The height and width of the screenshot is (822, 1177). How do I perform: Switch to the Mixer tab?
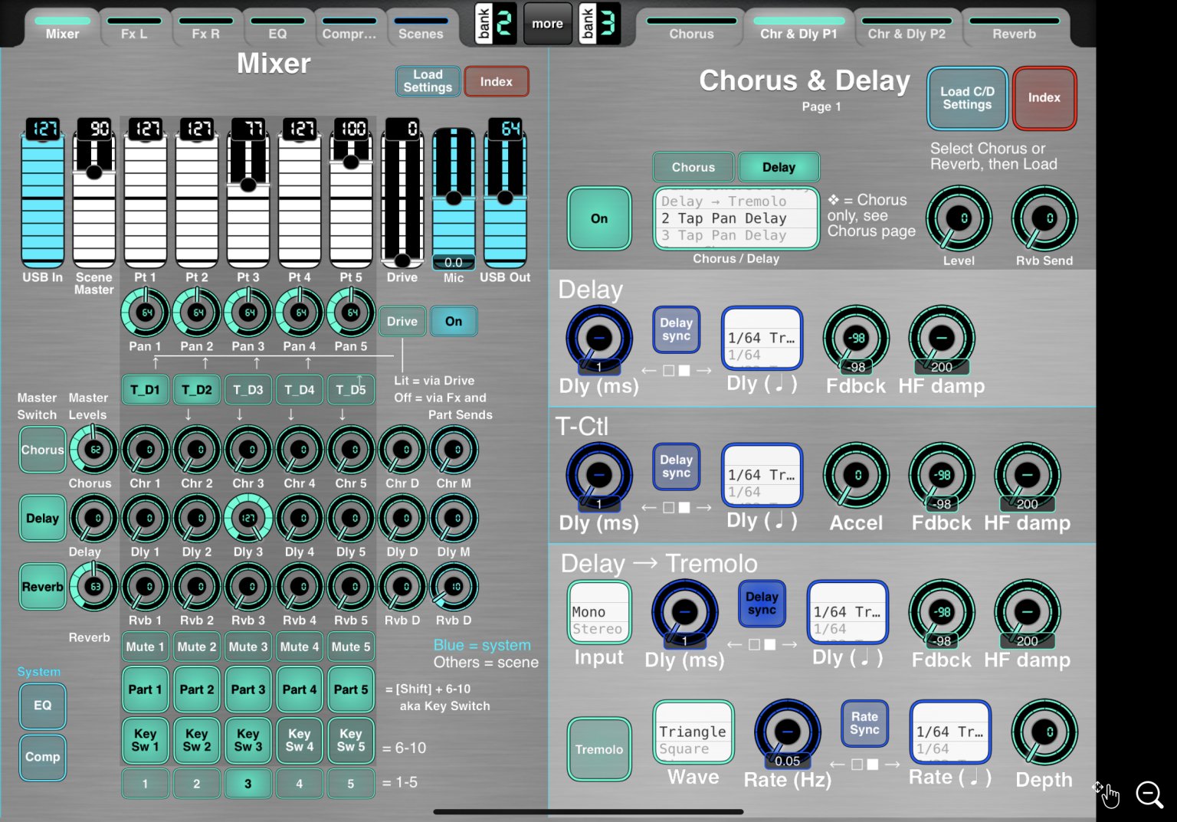(62, 28)
